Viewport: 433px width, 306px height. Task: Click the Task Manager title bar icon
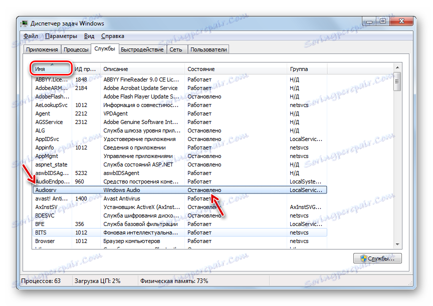click(25, 23)
